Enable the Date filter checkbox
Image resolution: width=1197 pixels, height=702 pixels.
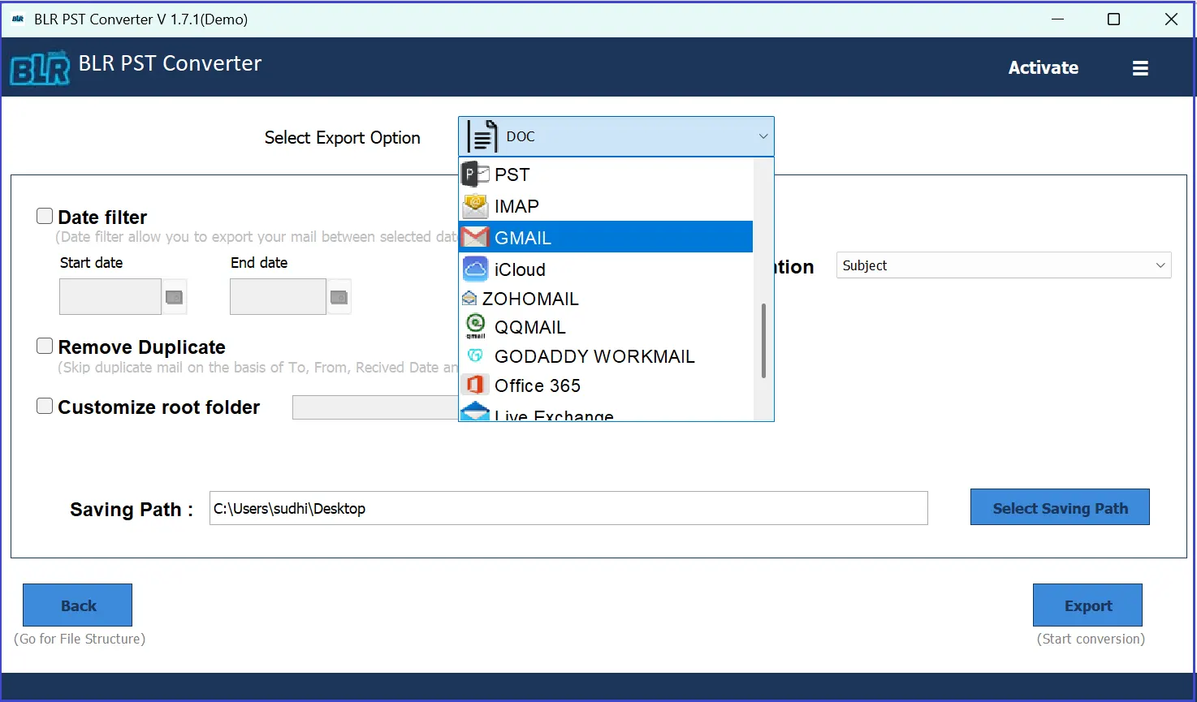(45, 215)
